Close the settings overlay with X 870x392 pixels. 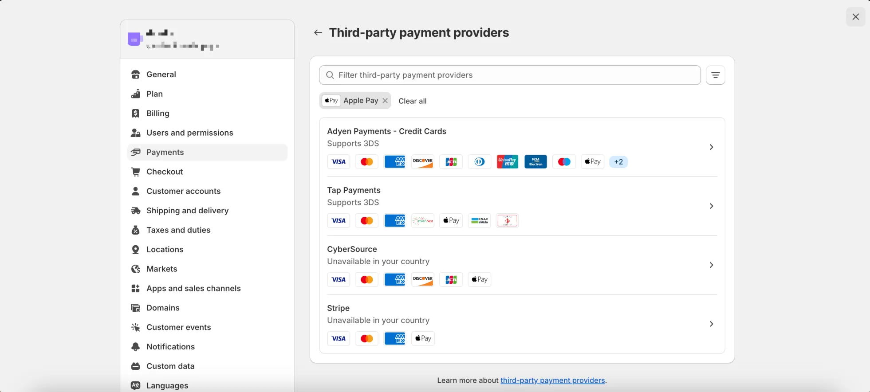click(855, 17)
